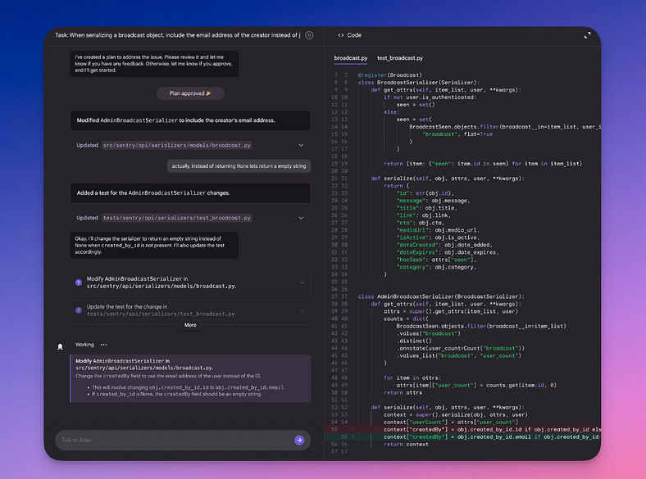
Task: Click the added code line 55 in green
Action: point(462,437)
